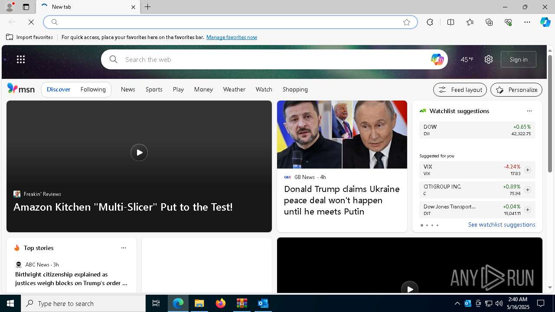The height and width of the screenshot is (312, 555).
Task: Open Task View from taskbar
Action: (x=156, y=303)
